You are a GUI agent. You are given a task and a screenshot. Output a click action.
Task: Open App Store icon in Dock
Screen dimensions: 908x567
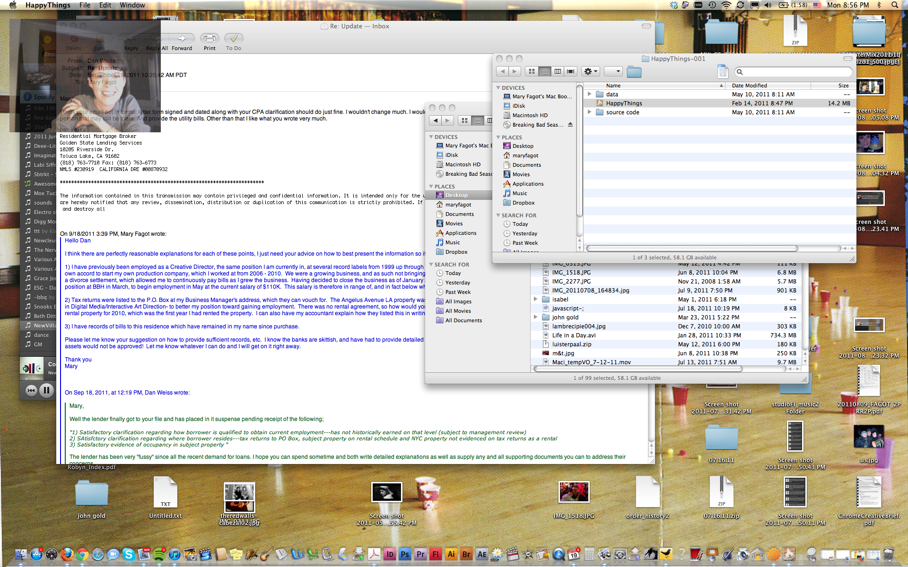36,554
